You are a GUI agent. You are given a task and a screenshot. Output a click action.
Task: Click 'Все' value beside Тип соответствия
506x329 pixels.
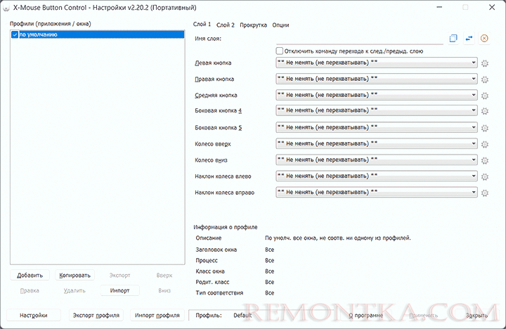(269, 293)
